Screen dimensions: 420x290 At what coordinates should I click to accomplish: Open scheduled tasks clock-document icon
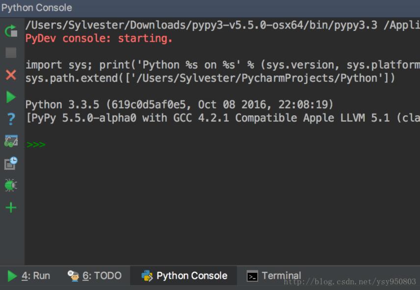click(10, 163)
